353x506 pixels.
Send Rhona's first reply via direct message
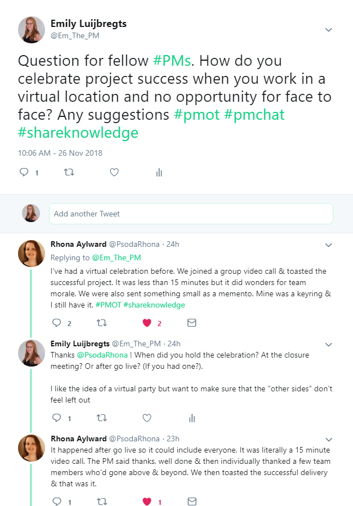click(191, 323)
